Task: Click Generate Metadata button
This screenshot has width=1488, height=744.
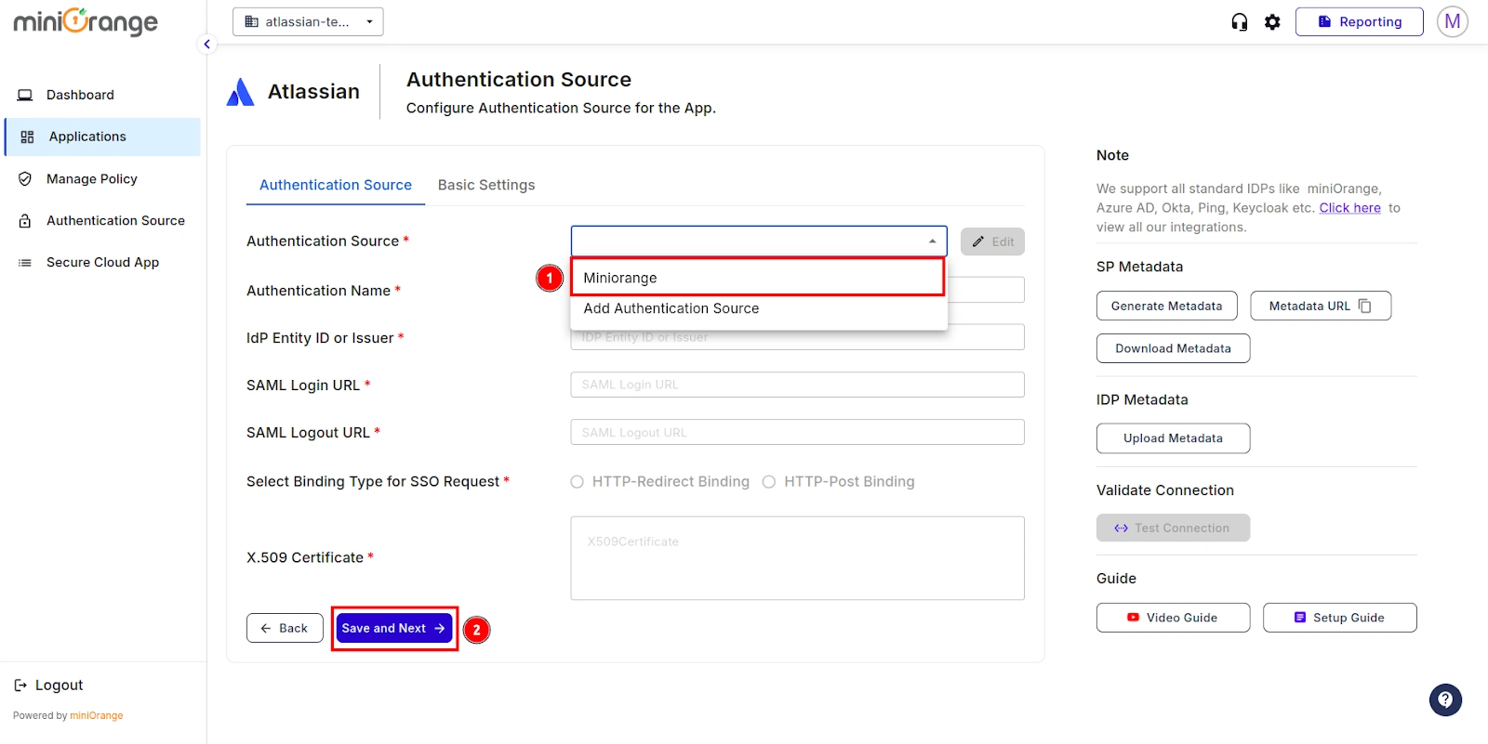Action: (1166, 306)
